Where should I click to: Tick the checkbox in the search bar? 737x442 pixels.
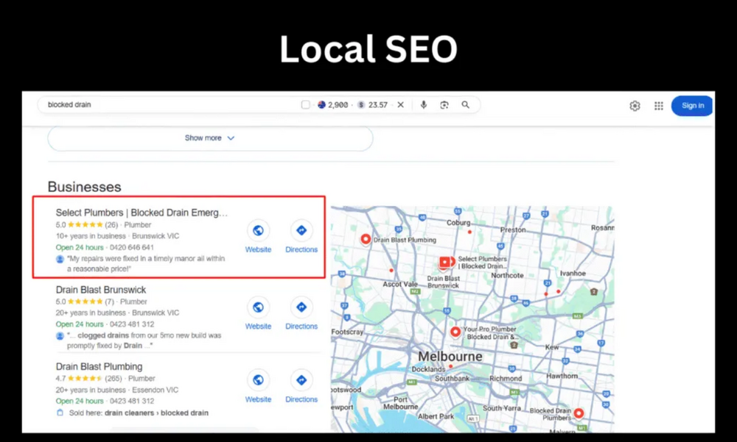[306, 104]
